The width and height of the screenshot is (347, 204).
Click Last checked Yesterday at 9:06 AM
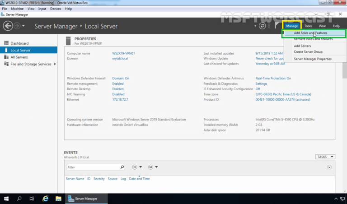pos(270,64)
